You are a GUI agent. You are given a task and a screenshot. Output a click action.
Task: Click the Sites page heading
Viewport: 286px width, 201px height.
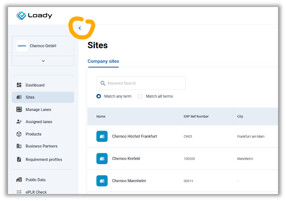(x=98, y=45)
